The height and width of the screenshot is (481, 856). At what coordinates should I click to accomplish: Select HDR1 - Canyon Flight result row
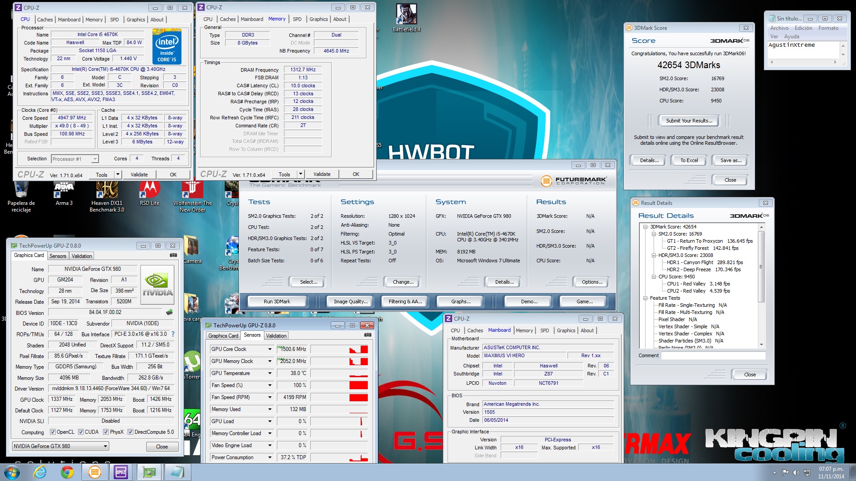pyautogui.click(x=705, y=262)
